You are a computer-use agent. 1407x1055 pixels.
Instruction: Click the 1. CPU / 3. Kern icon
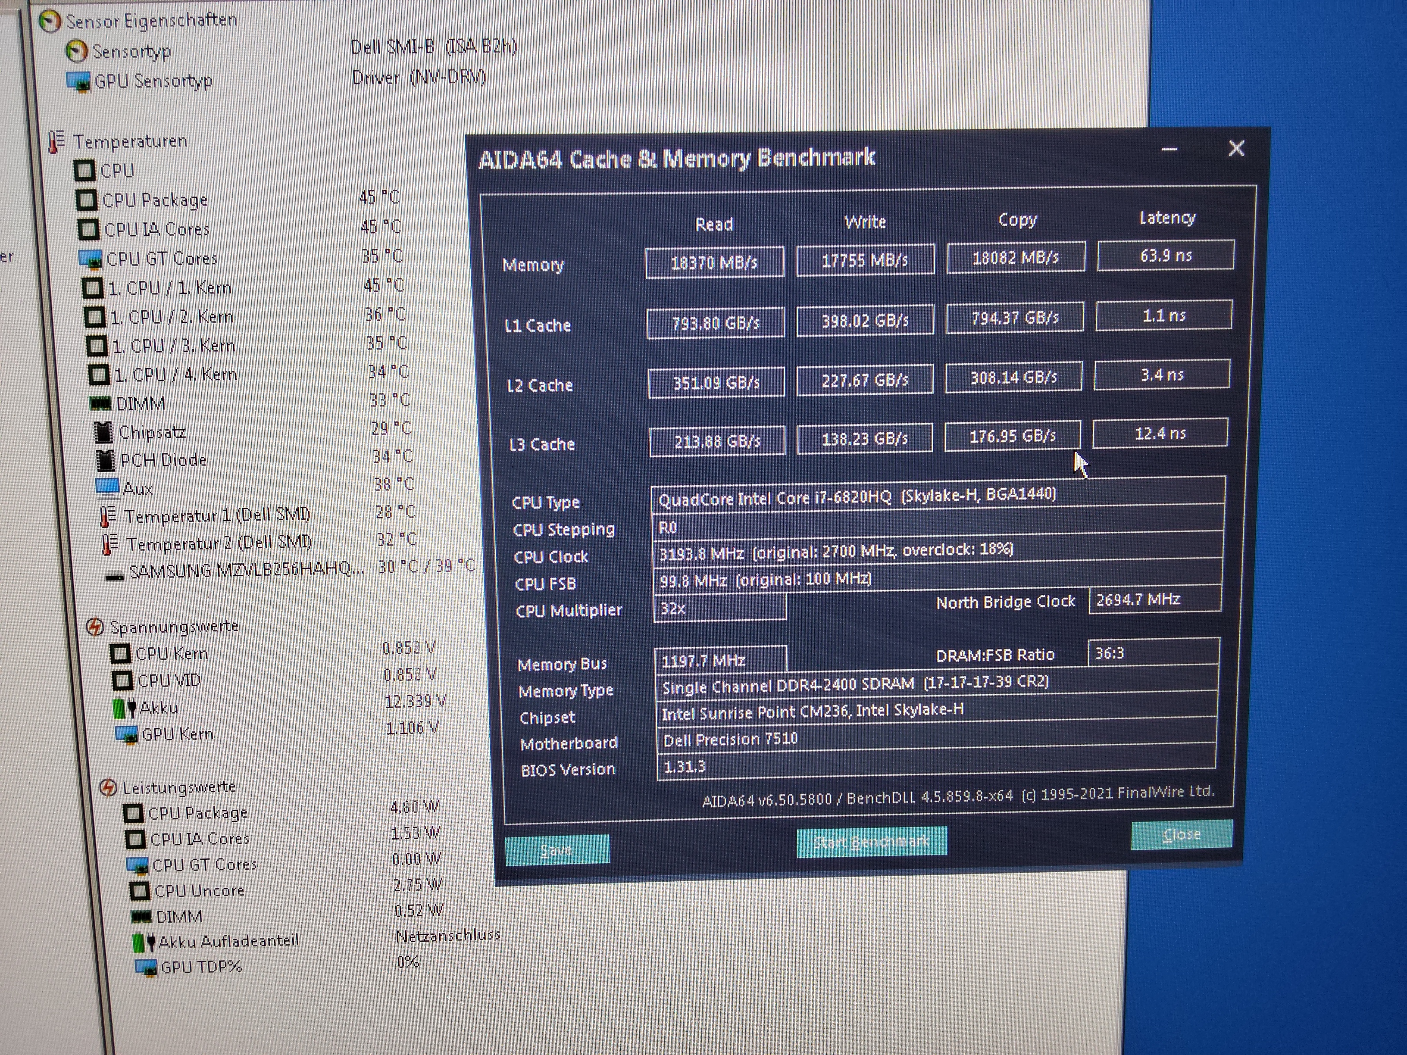point(97,346)
